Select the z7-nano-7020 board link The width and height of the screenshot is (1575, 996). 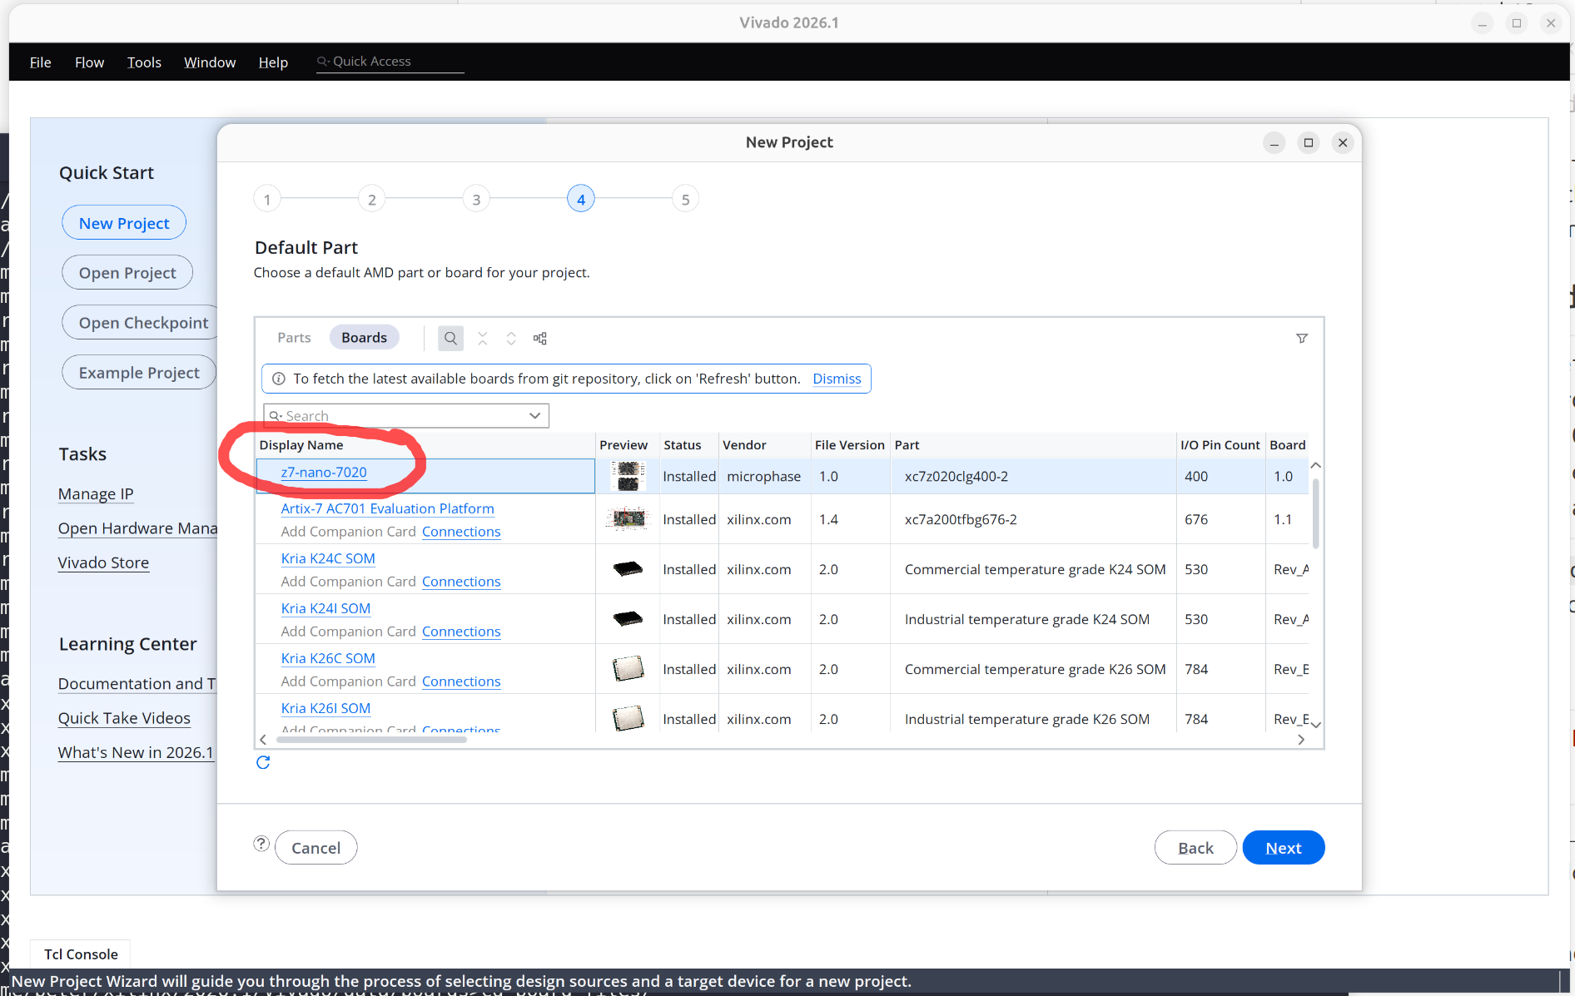coord(324,473)
